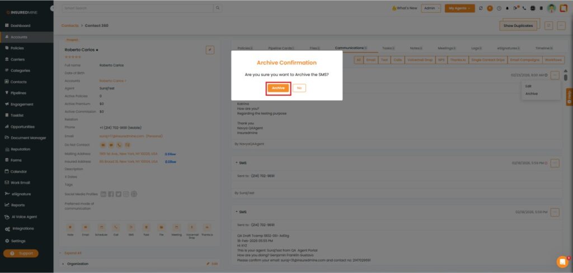Click Expand All sections toggle
573x273 pixels.
(x=74, y=253)
